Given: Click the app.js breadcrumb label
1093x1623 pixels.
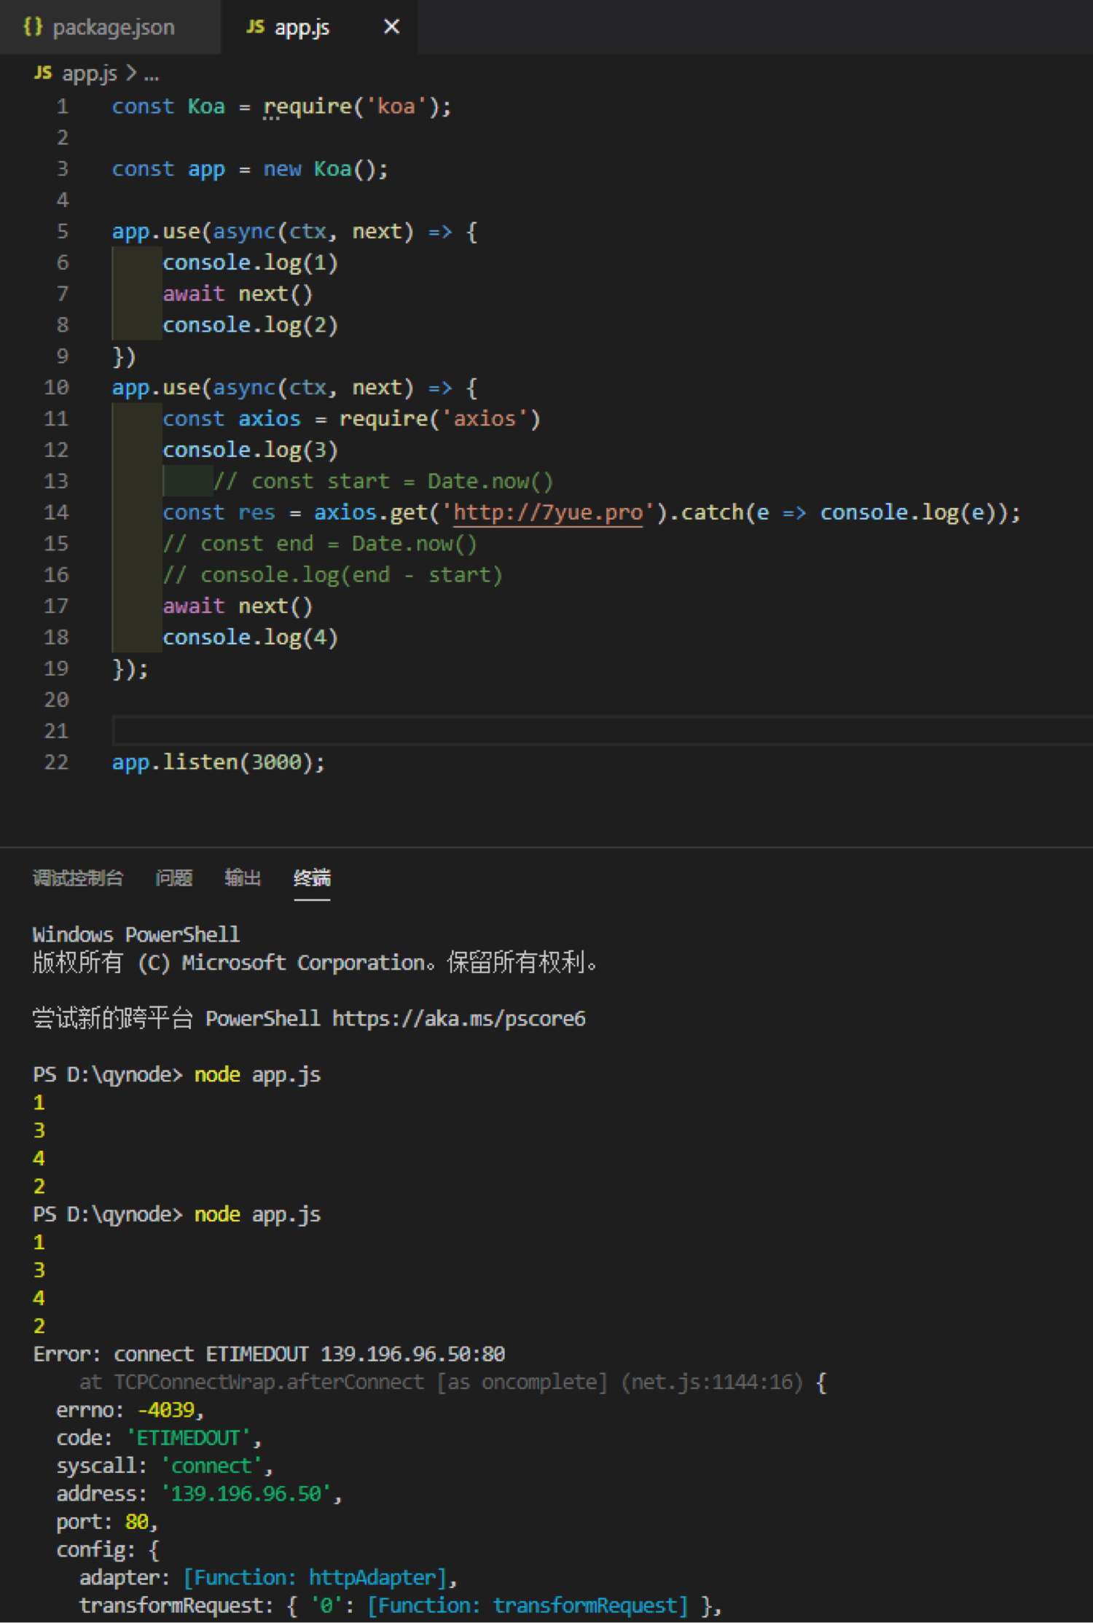Looking at the screenshot, I should 89,73.
